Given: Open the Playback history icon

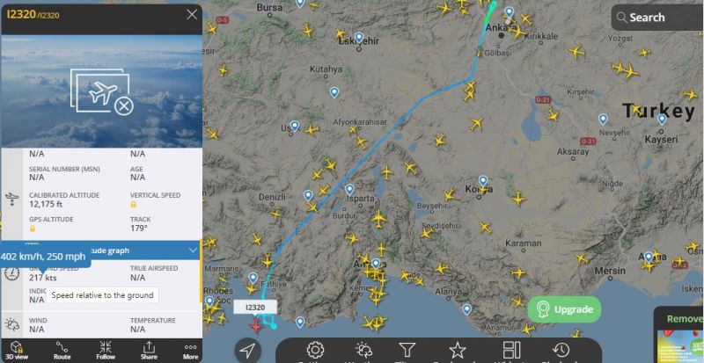Looking at the screenshot, I should click(x=561, y=351).
